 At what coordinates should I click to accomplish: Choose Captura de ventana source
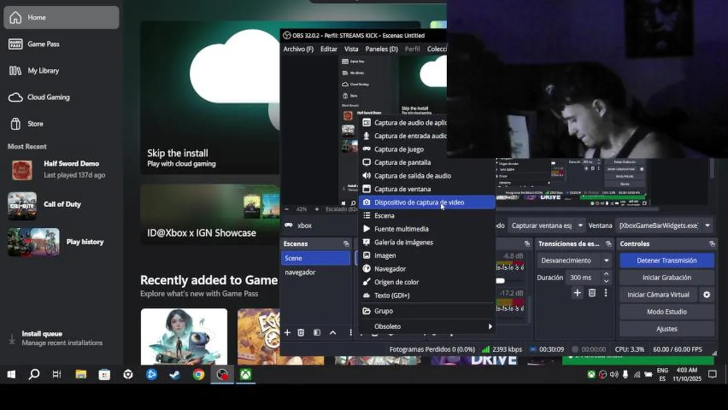427,189
